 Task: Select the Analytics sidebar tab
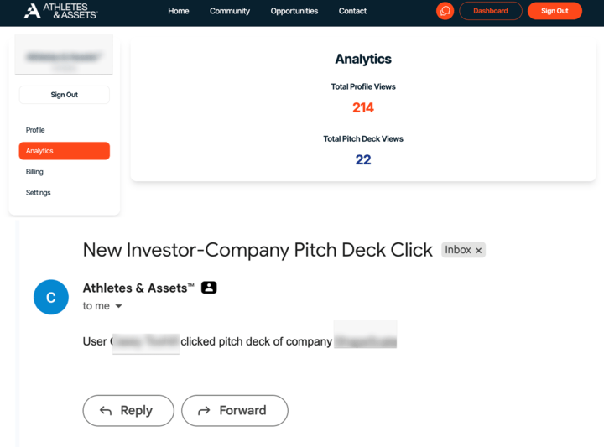pyautogui.click(x=64, y=151)
